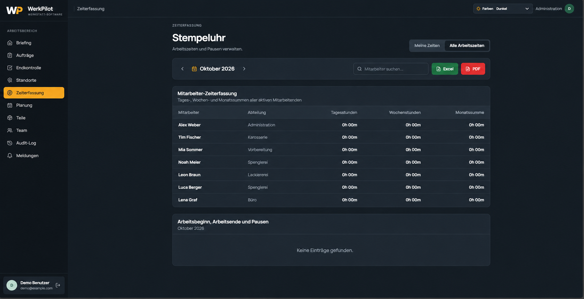Click the calendar icon beside Oktober 2026

[194, 69]
